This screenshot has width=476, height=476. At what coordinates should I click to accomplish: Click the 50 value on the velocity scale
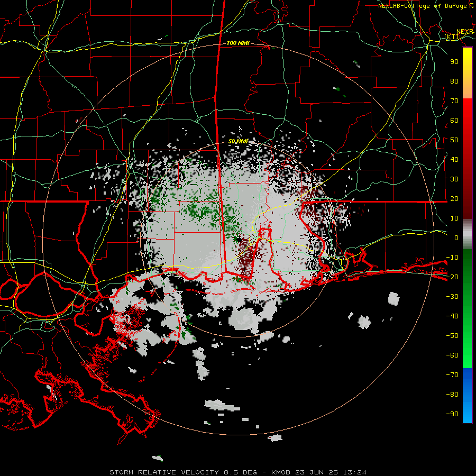click(454, 140)
